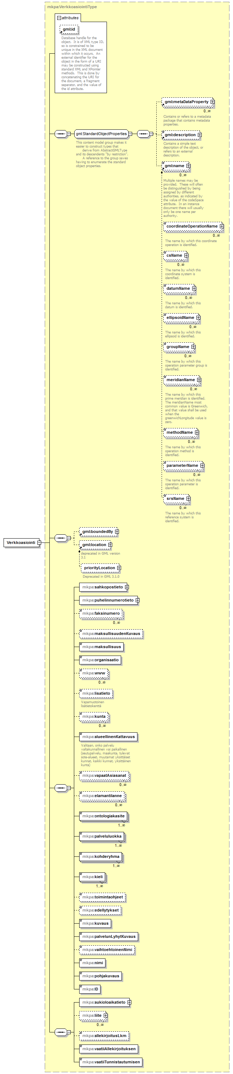The width and height of the screenshot is (233, 1074).
Task: Expand gml:description plus icon
Action: point(200,135)
